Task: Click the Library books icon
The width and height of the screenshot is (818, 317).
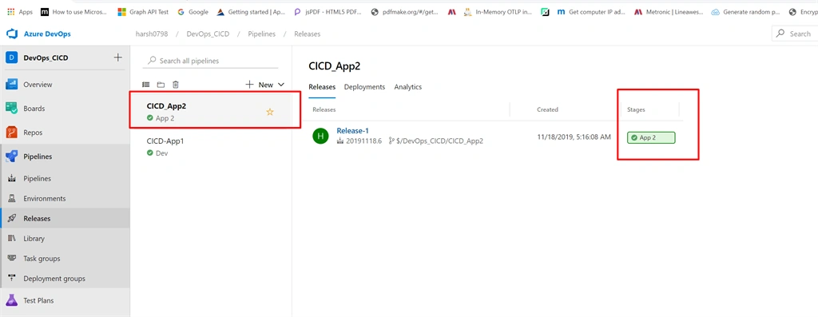Action: pos(12,238)
